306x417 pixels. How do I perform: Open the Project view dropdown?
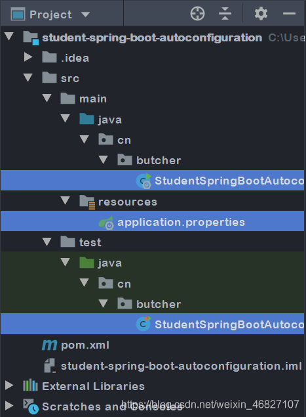coord(85,14)
